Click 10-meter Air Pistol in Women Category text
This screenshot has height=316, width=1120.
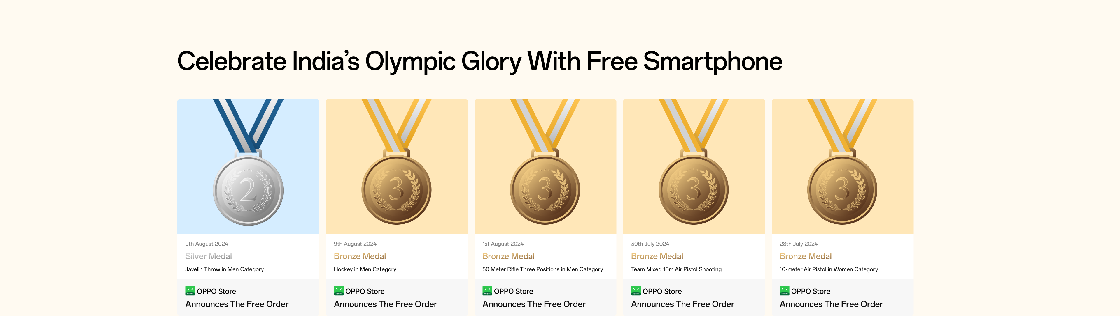pyautogui.click(x=828, y=269)
